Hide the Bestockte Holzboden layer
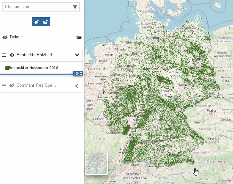This screenshot has width=233, height=184. 12,55
